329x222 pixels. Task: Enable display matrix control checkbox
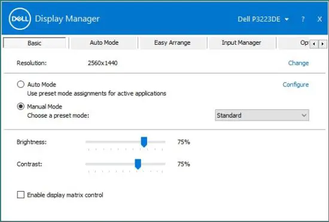20,195
